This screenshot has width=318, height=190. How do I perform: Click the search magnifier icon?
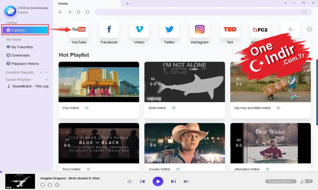pos(304,12)
